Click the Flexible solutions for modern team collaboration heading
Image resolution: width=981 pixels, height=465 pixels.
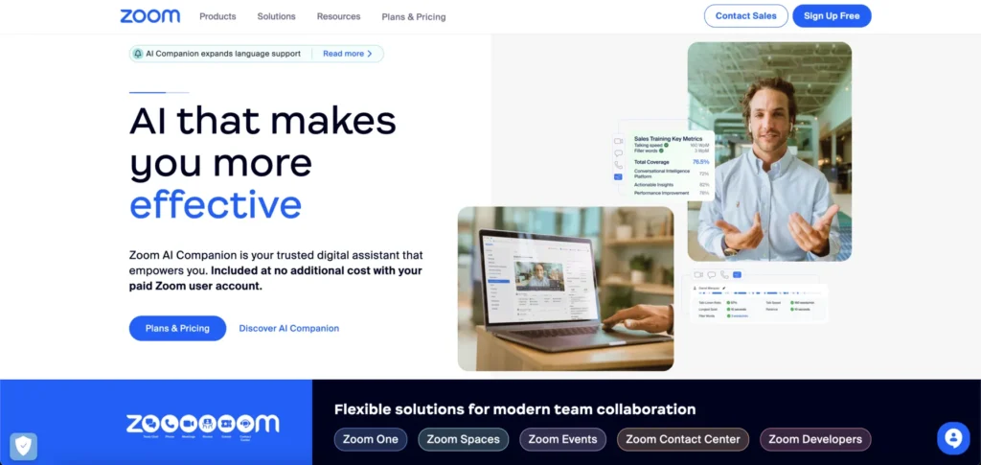click(514, 410)
